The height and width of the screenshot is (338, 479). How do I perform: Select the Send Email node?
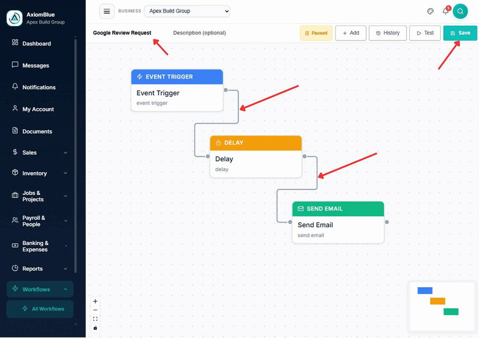click(x=338, y=223)
